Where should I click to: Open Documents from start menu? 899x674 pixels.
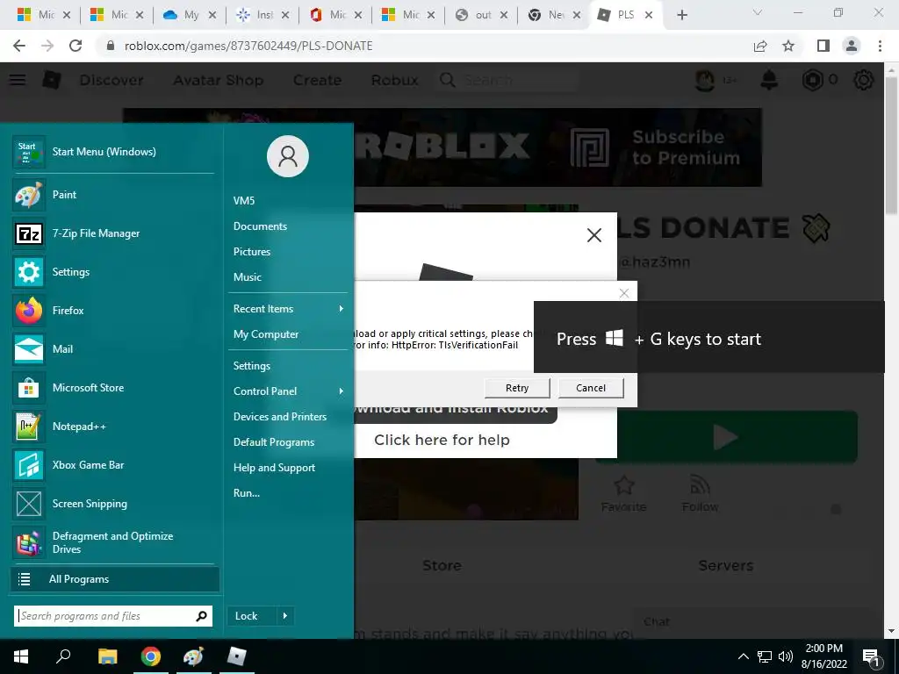click(260, 226)
